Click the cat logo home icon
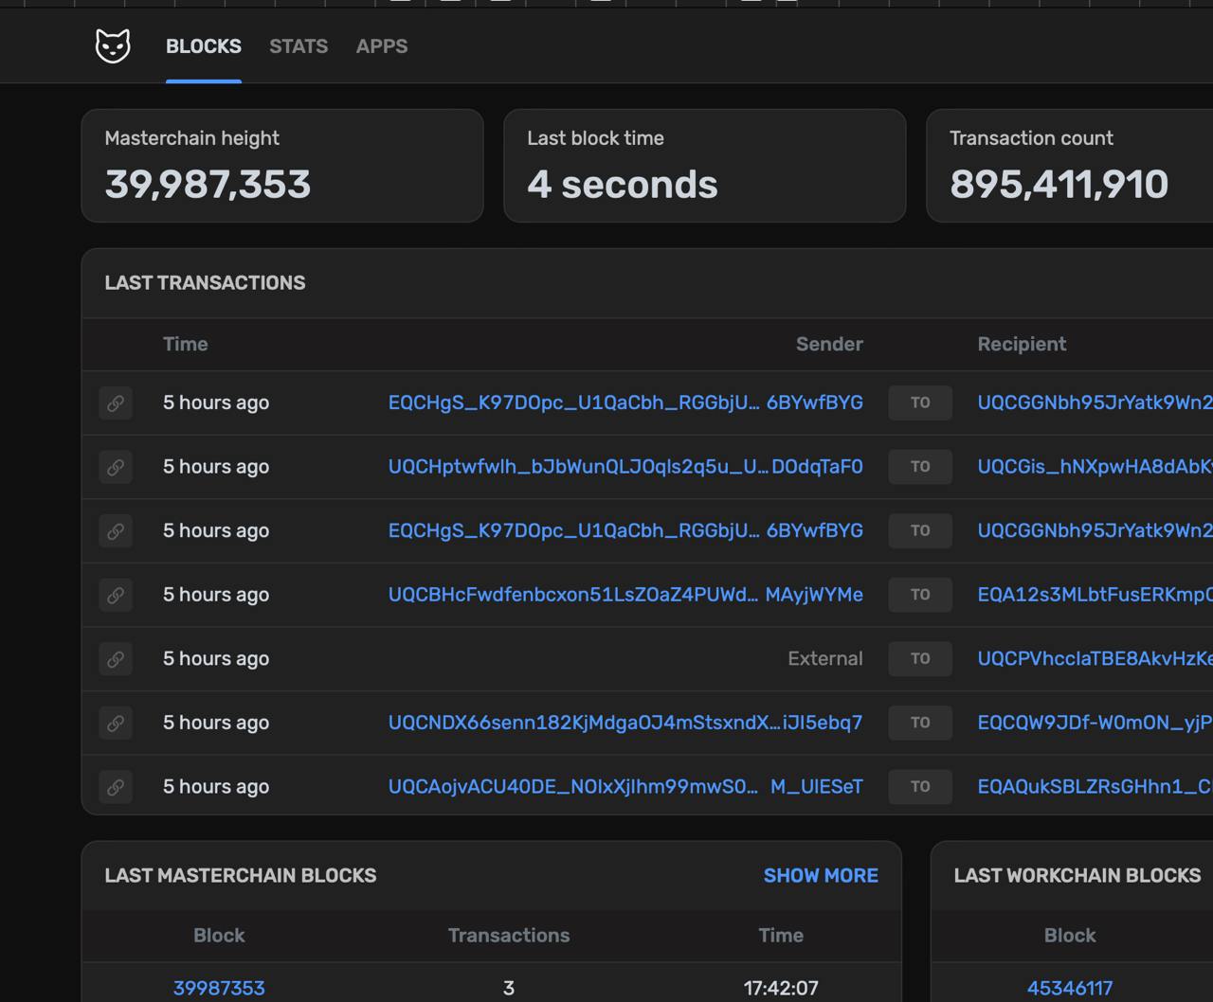The image size is (1213, 1002). [113, 45]
